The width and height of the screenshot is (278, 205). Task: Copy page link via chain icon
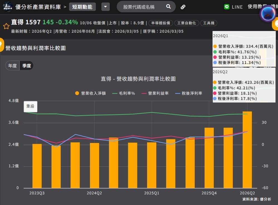(x=183, y=7)
